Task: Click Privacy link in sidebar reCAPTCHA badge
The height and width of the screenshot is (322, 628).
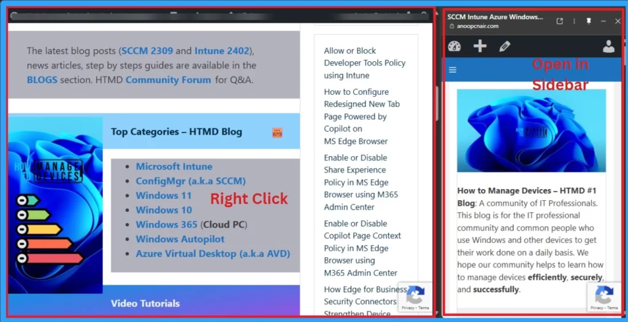Action: pos(596,308)
